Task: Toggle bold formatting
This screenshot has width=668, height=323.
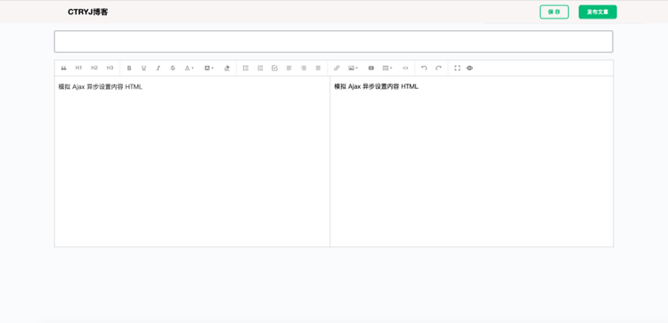Action: (x=129, y=69)
